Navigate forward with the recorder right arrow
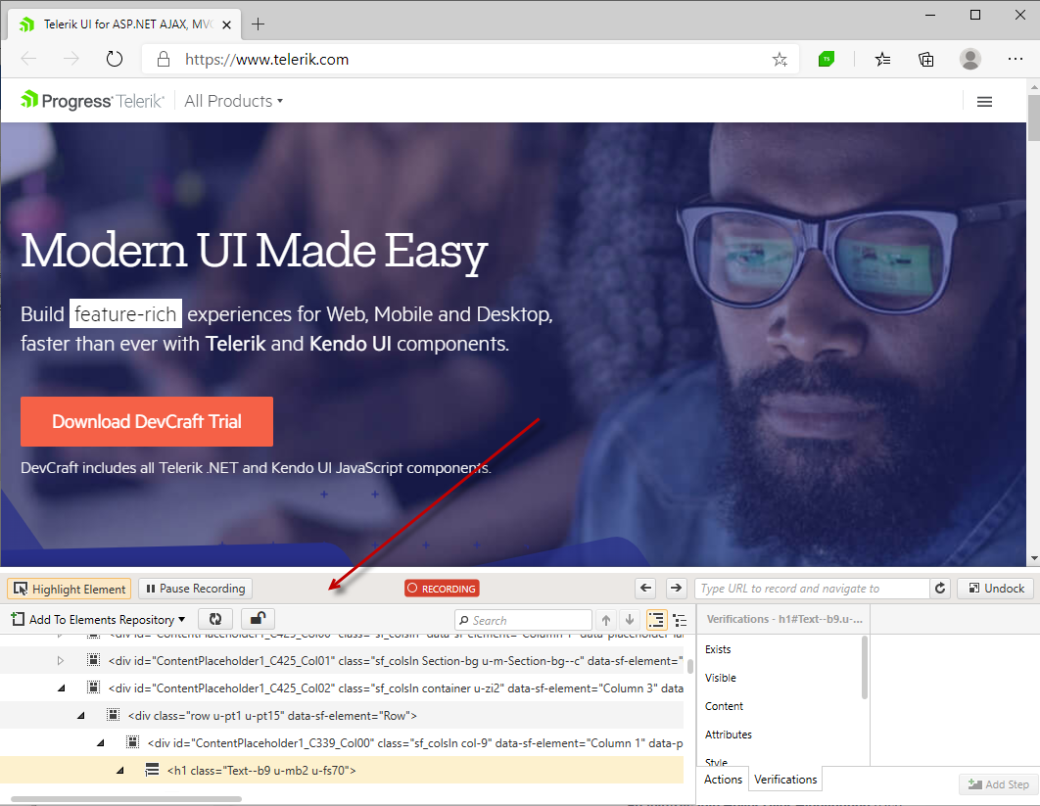The height and width of the screenshot is (806, 1040). [x=676, y=588]
